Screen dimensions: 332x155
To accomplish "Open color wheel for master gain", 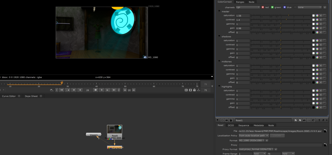I will pos(317,28).
